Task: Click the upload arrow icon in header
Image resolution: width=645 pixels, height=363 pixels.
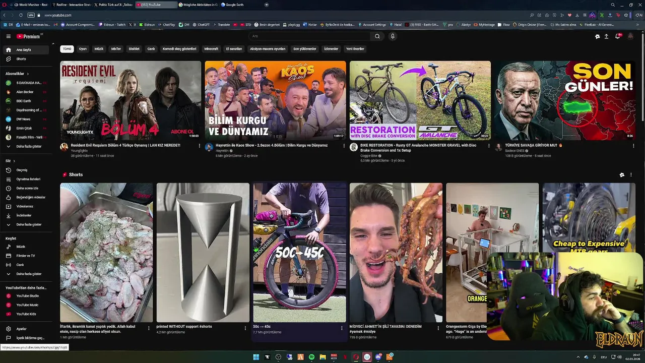Action: tap(606, 36)
